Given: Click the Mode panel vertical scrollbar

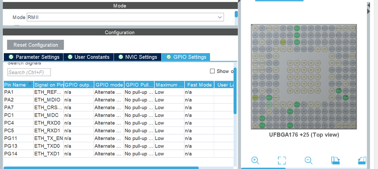Looking at the screenshot, I should (236, 14).
